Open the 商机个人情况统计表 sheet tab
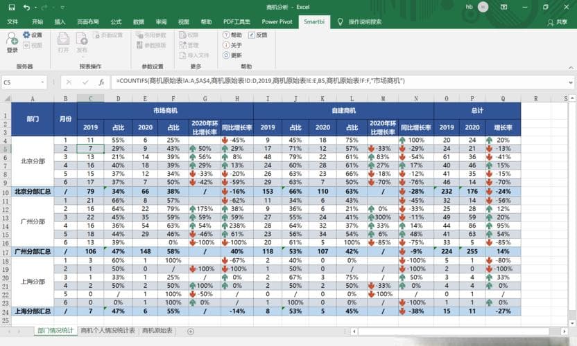The height and width of the screenshot is (346, 577). point(107,331)
